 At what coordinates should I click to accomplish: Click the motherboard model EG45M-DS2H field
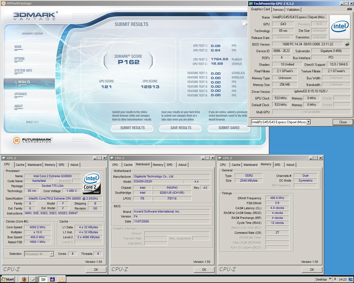coord(158,181)
